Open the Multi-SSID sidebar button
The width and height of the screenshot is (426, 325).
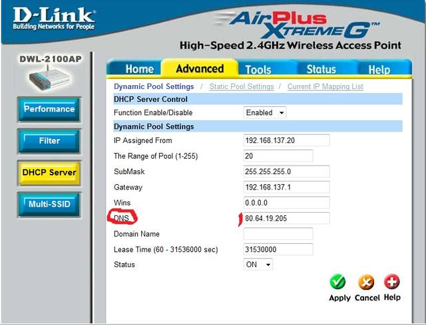49,205
